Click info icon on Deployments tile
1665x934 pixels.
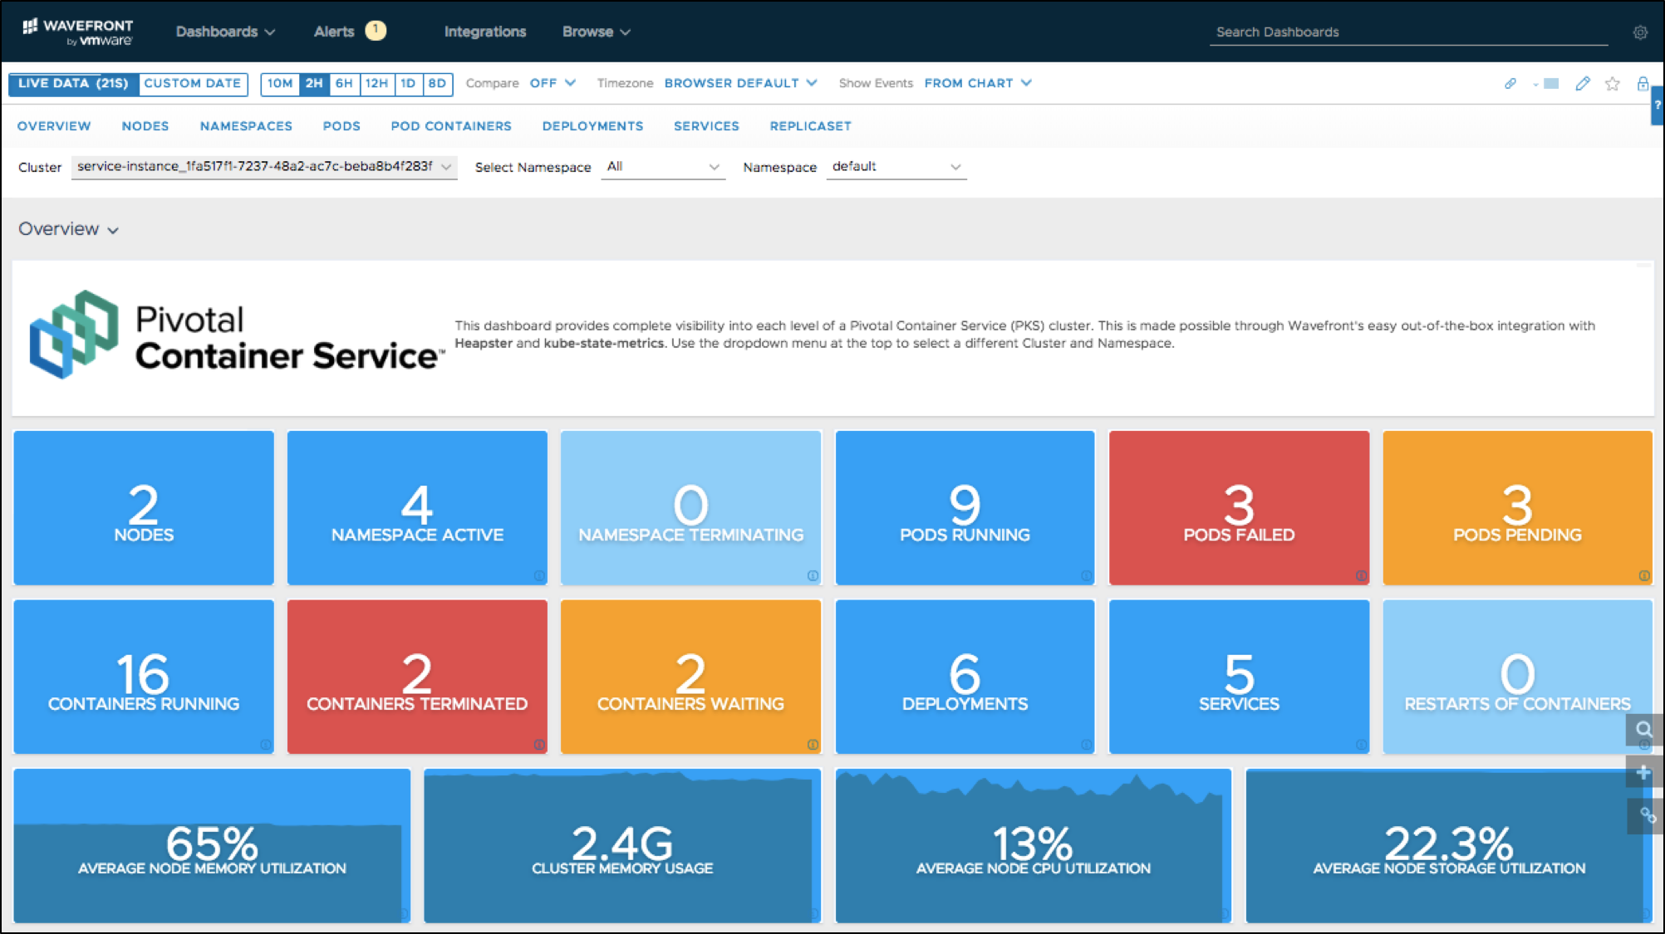coord(1086,745)
